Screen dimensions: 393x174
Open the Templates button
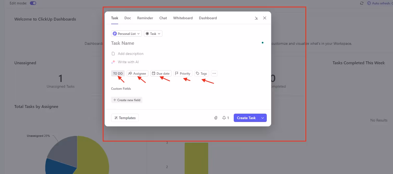(125, 118)
